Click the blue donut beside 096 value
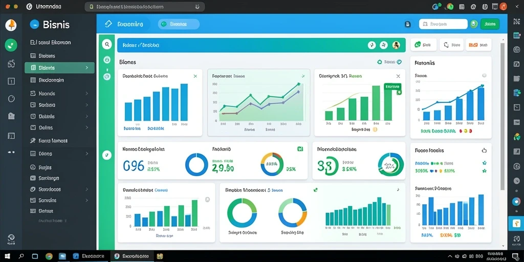This screenshot has width=524, height=262. (196, 164)
